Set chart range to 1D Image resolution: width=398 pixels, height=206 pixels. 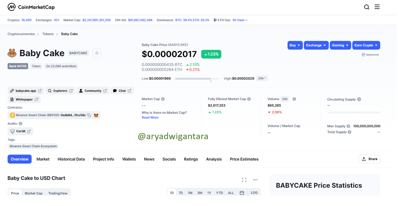coord(172,193)
